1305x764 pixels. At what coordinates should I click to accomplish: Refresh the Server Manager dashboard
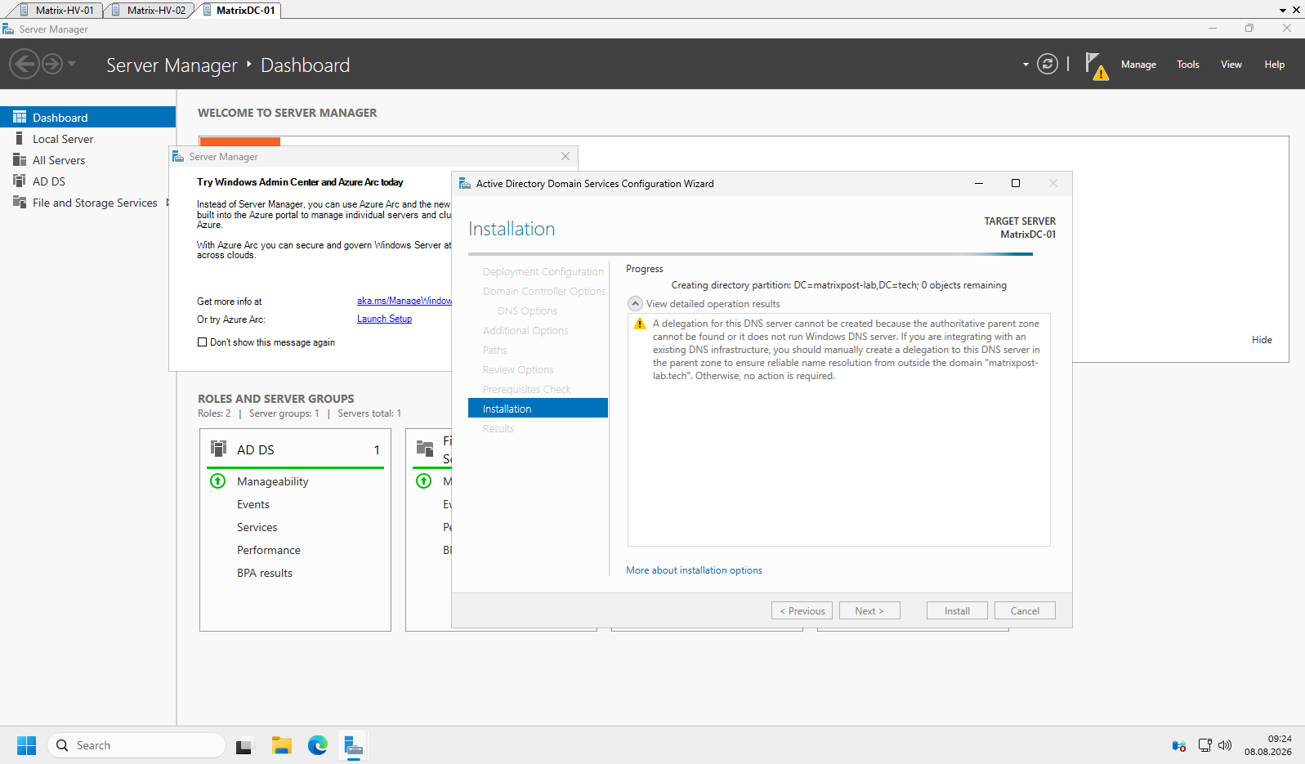pos(1048,64)
